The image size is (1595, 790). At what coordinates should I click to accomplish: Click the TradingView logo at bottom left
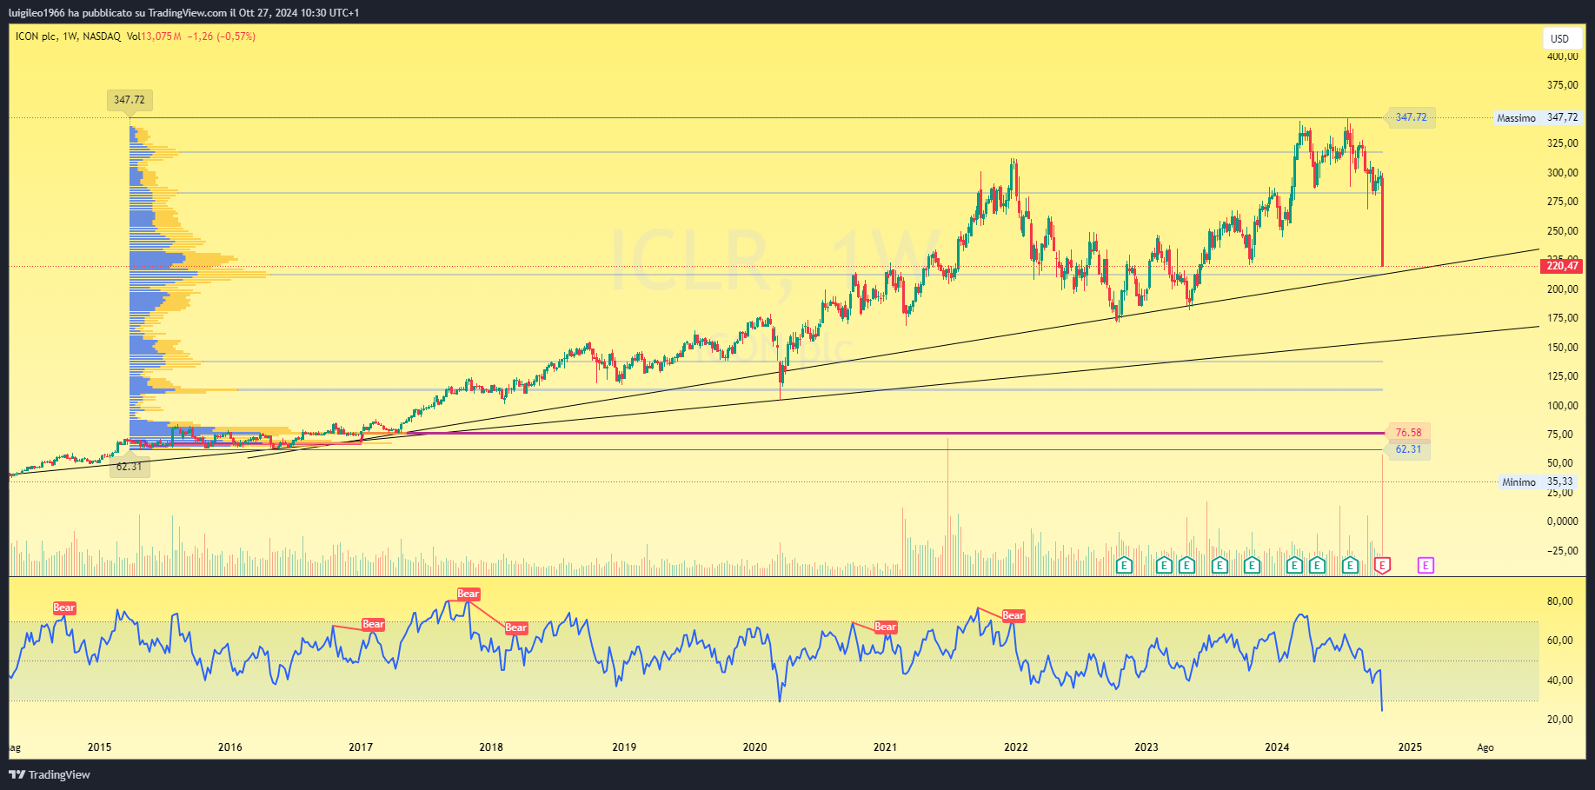click(x=50, y=774)
